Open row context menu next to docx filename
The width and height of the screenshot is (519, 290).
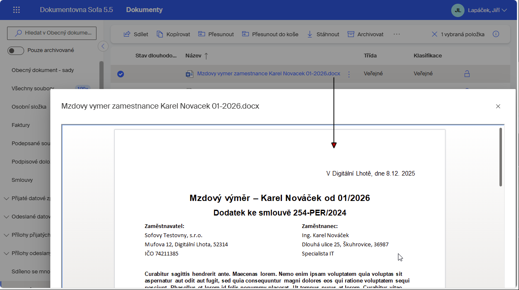(x=349, y=74)
